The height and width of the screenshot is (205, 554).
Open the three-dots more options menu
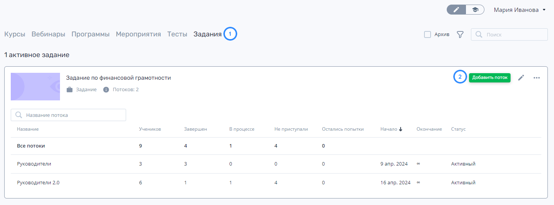pyautogui.click(x=537, y=78)
